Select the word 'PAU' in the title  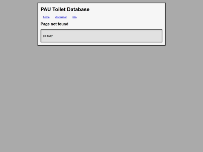(46, 9)
